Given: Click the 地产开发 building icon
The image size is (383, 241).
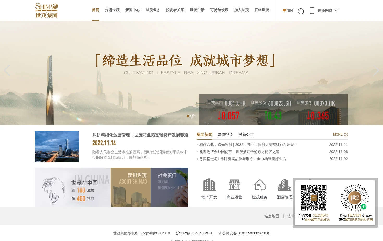Looking at the screenshot, I should pos(209,185).
